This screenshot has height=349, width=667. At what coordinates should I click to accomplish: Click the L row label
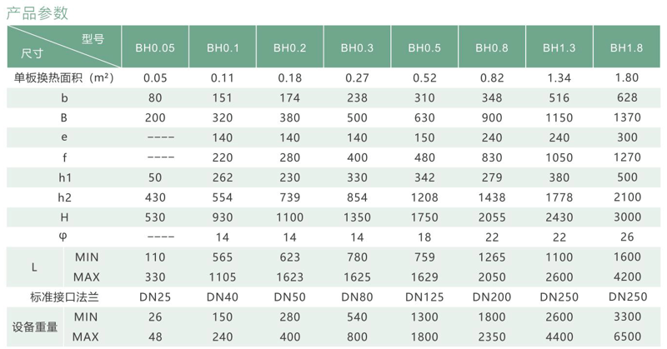click(34, 267)
